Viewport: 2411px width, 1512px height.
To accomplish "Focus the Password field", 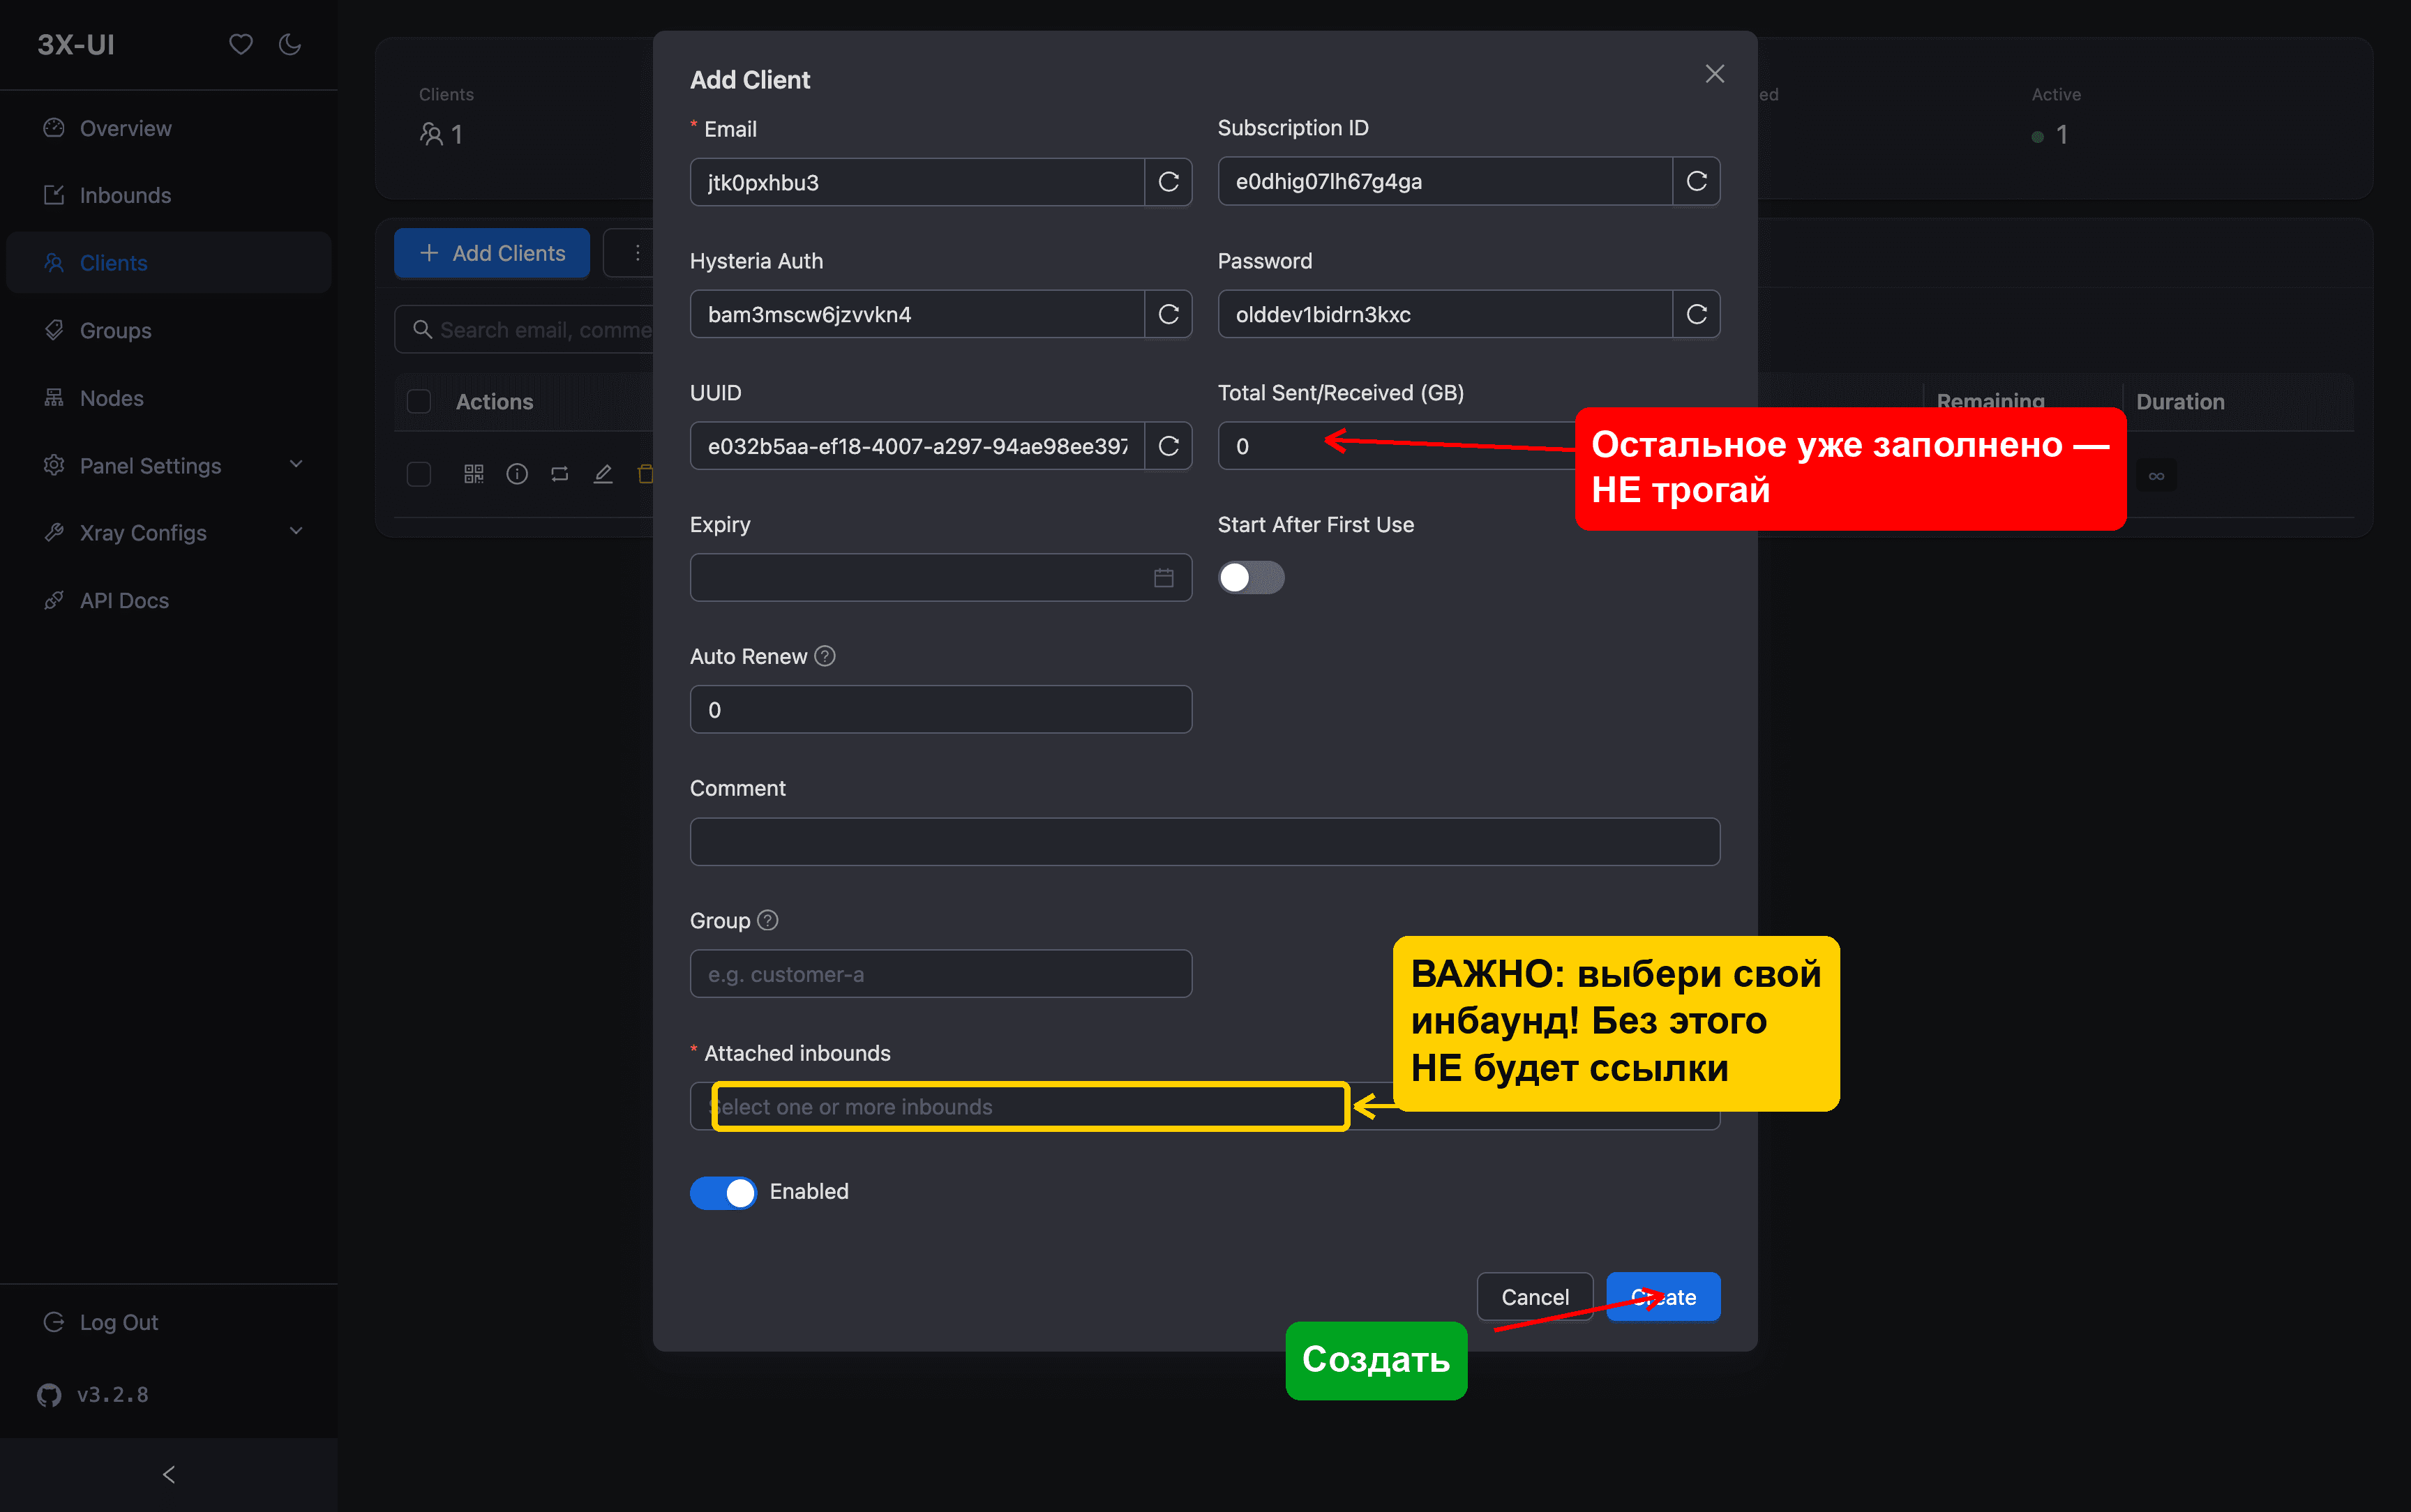I will (x=1445, y=314).
